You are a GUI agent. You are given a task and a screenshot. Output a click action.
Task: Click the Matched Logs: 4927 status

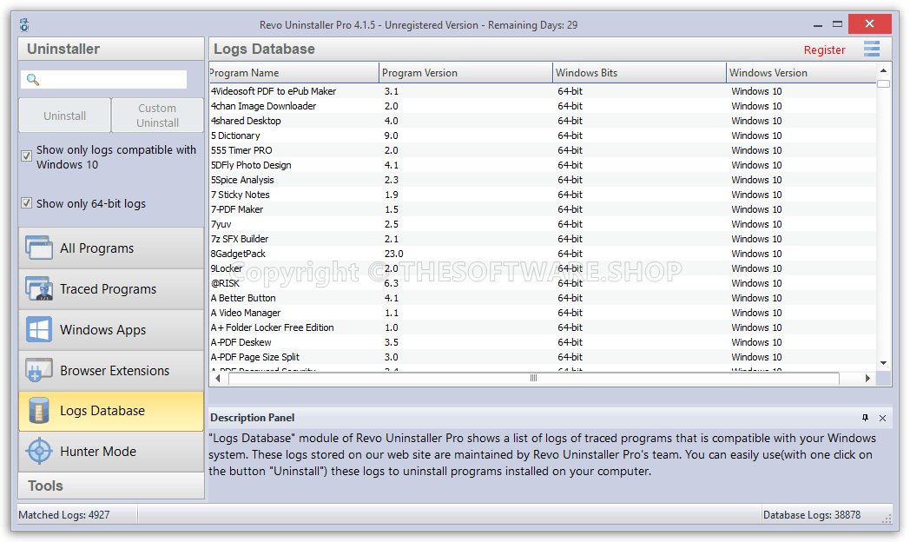[x=64, y=515]
